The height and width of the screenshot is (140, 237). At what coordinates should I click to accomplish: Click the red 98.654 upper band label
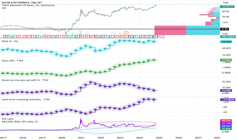(226, 121)
